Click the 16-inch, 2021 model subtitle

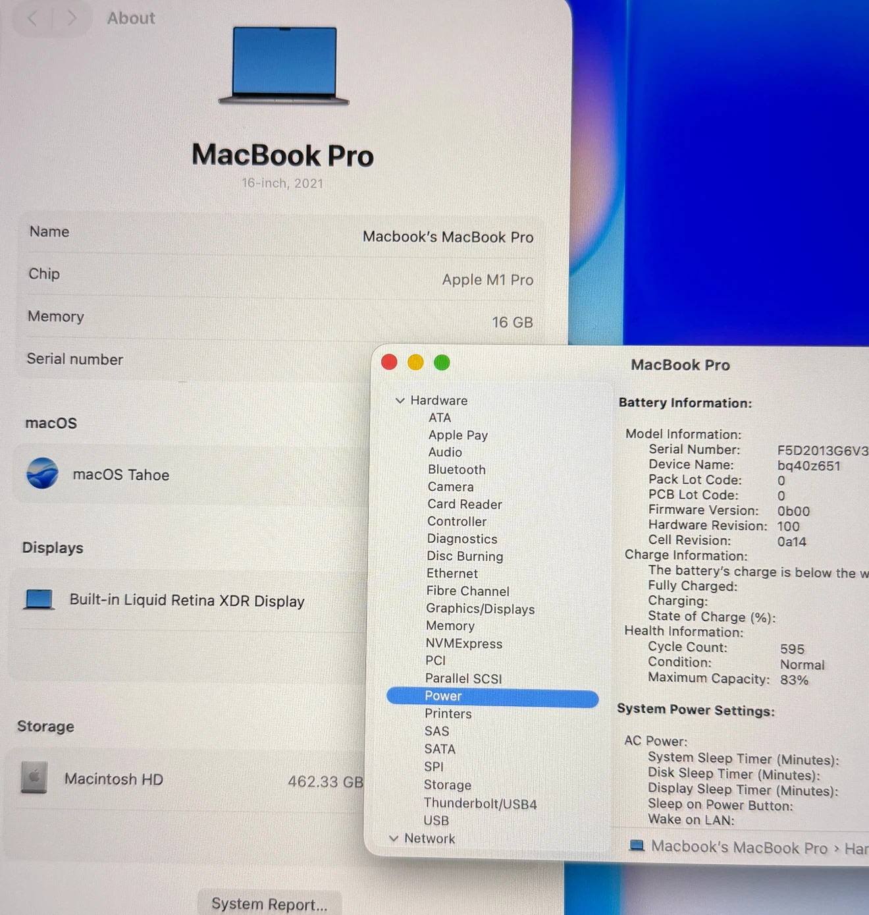282,183
